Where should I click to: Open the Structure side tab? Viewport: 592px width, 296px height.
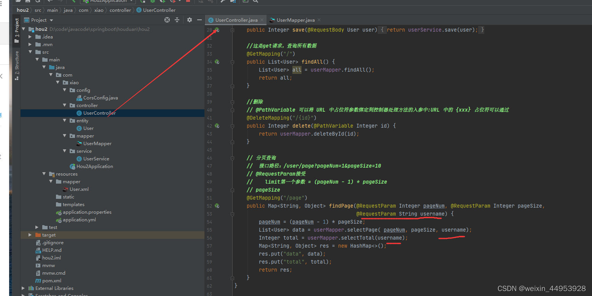pyautogui.click(x=16, y=65)
